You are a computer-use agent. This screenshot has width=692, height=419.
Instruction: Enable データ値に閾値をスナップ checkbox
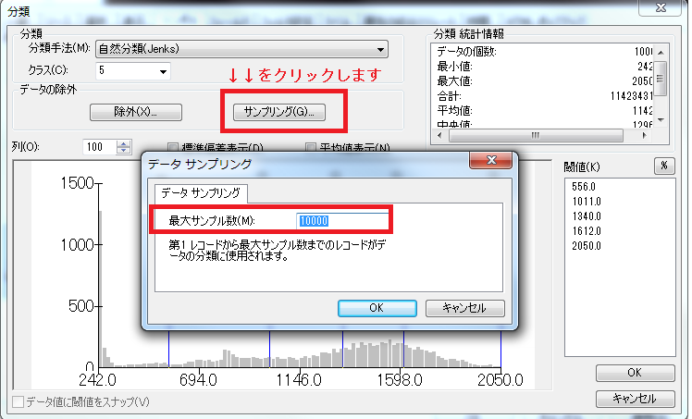[19, 401]
